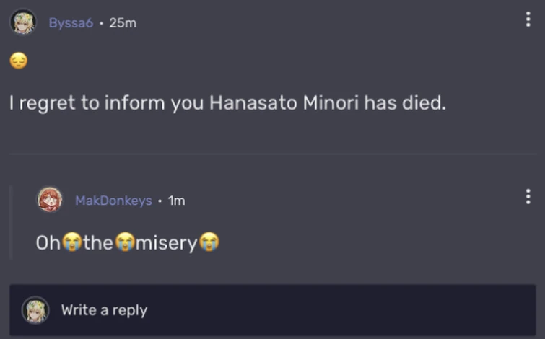
Task: Click the Byssa6 username link
Action: click(x=71, y=23)
